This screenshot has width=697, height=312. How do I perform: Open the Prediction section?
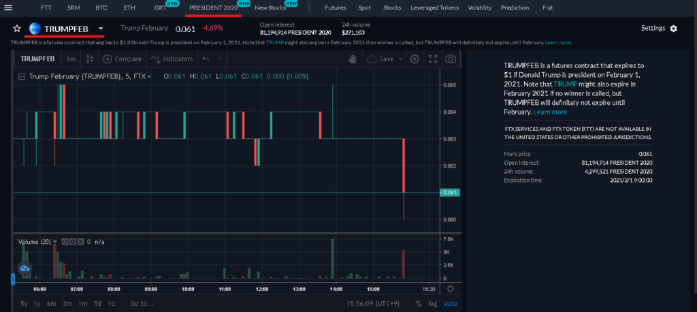(515, 8)
